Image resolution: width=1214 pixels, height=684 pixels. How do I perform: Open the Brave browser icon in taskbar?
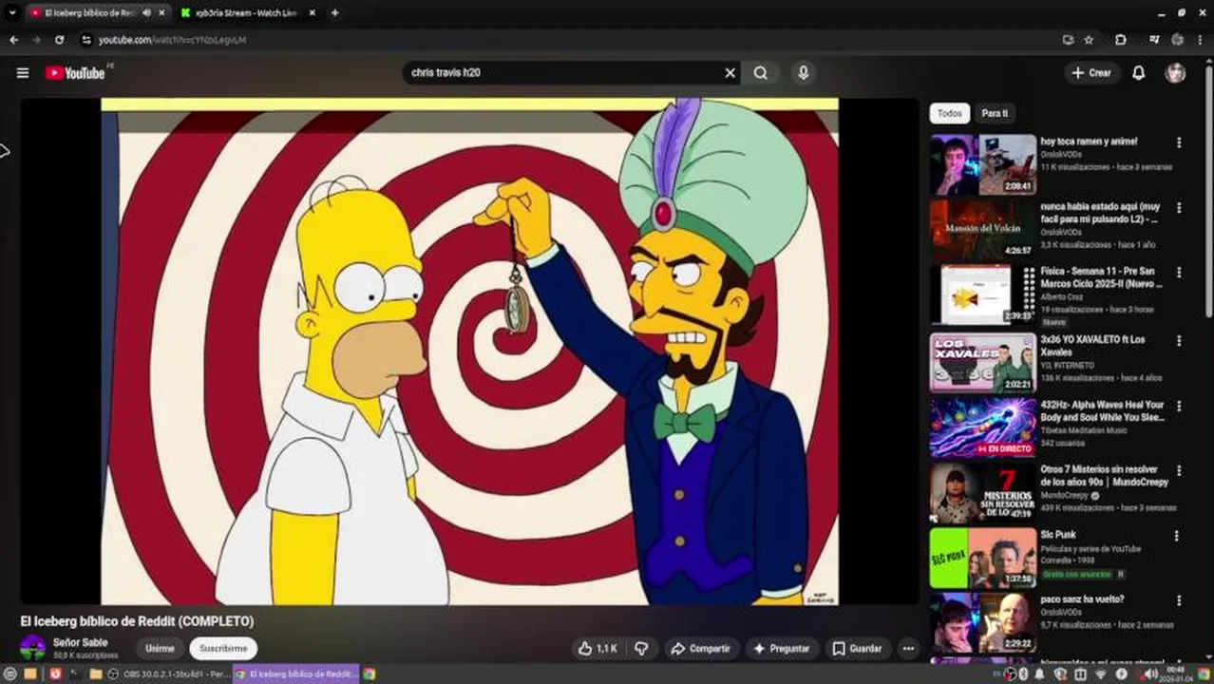pyautogui.click(x=55, y=674)
